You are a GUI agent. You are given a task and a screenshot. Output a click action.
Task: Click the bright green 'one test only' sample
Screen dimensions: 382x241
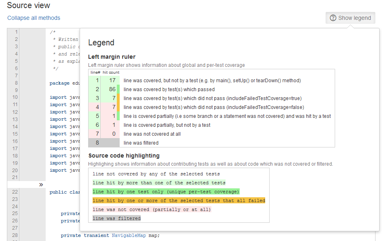(x=166, y=192)
